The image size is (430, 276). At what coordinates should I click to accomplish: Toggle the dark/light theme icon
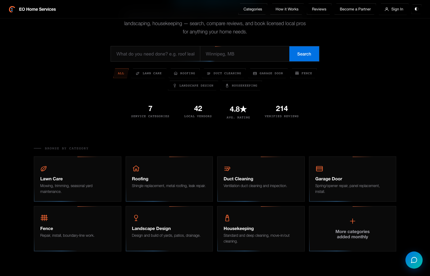[x=416, y=9]
